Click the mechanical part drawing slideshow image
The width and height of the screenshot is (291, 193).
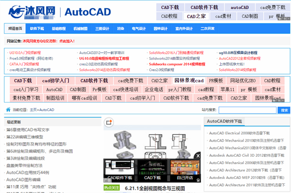pyautogui.click(x=152, y=143)
